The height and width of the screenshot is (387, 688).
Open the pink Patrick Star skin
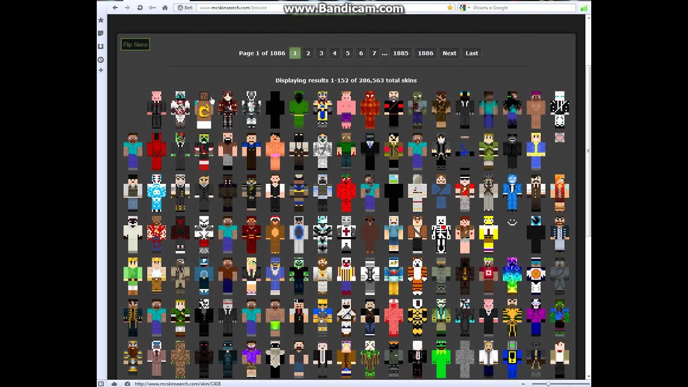pos(346,110)
